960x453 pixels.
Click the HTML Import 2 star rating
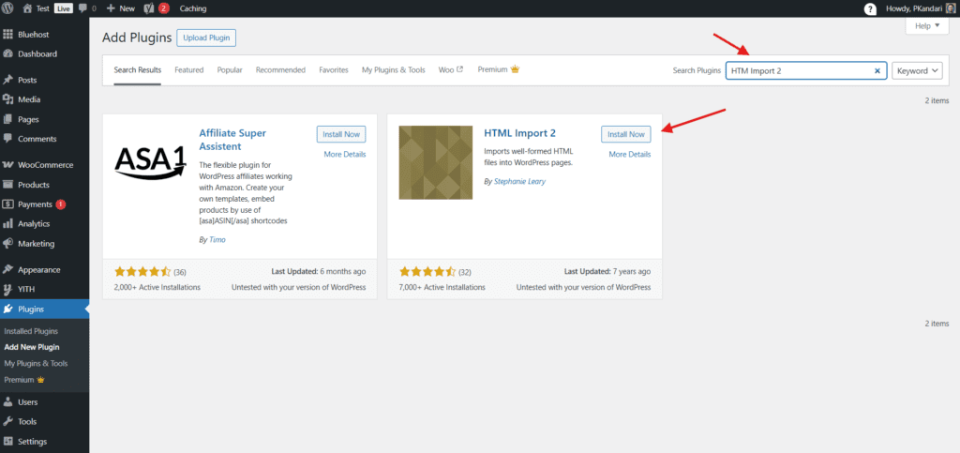pyautogui.click(x=427, y=271)
